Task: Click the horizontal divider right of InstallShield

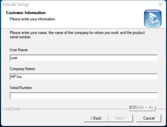Action: click(74, 109)
